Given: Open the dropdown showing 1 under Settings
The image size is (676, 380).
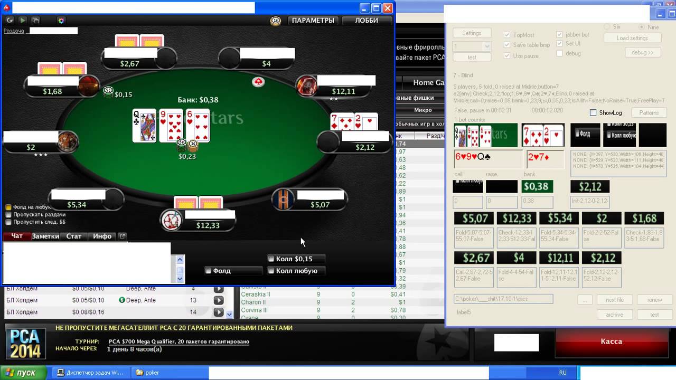Looking at the screenshot, I should pyautogui.click(x=486, y=46).
